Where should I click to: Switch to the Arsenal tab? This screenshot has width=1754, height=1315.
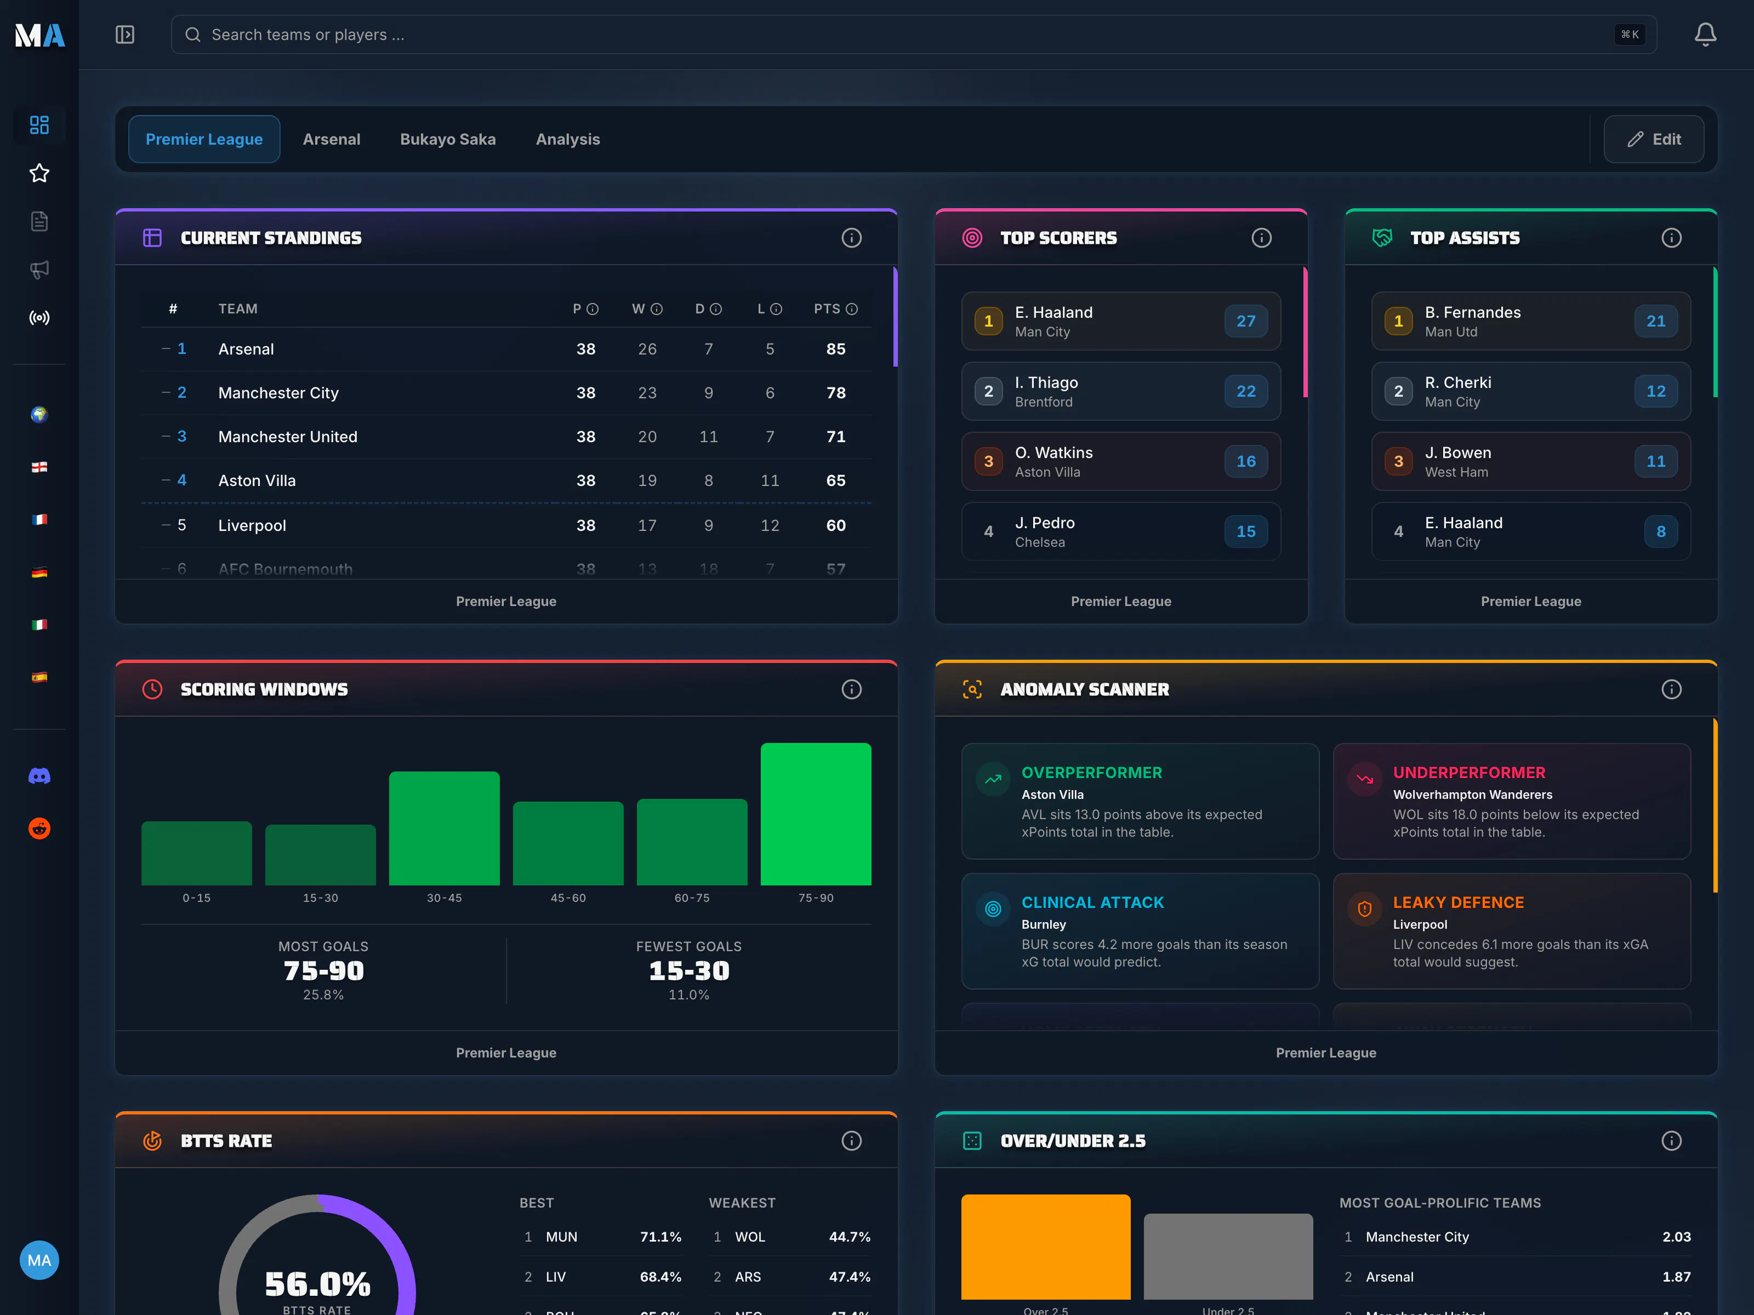point(332,140)
